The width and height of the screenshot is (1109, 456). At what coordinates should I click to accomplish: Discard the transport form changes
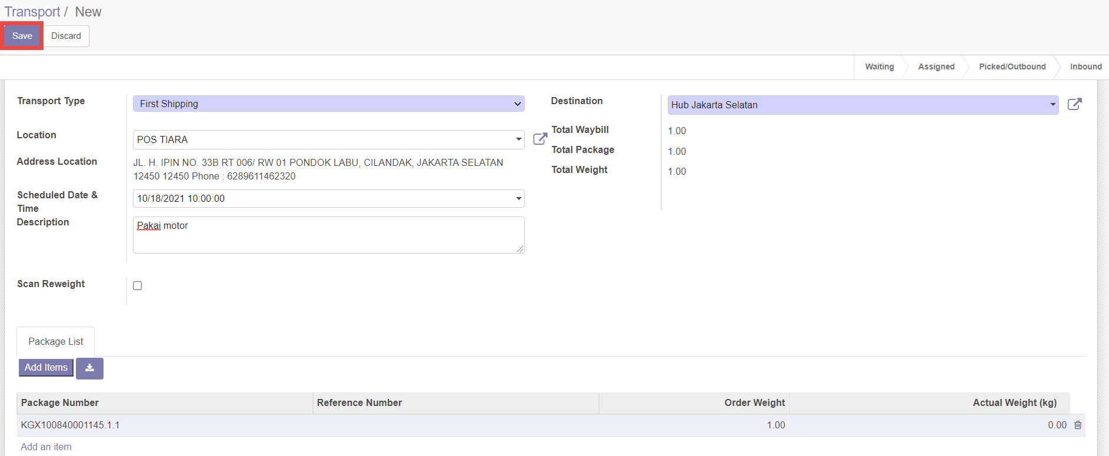[x=66, y=36]
